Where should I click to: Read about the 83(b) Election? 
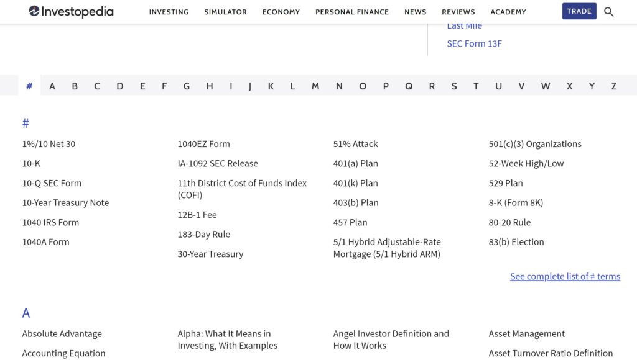(516, 242)
